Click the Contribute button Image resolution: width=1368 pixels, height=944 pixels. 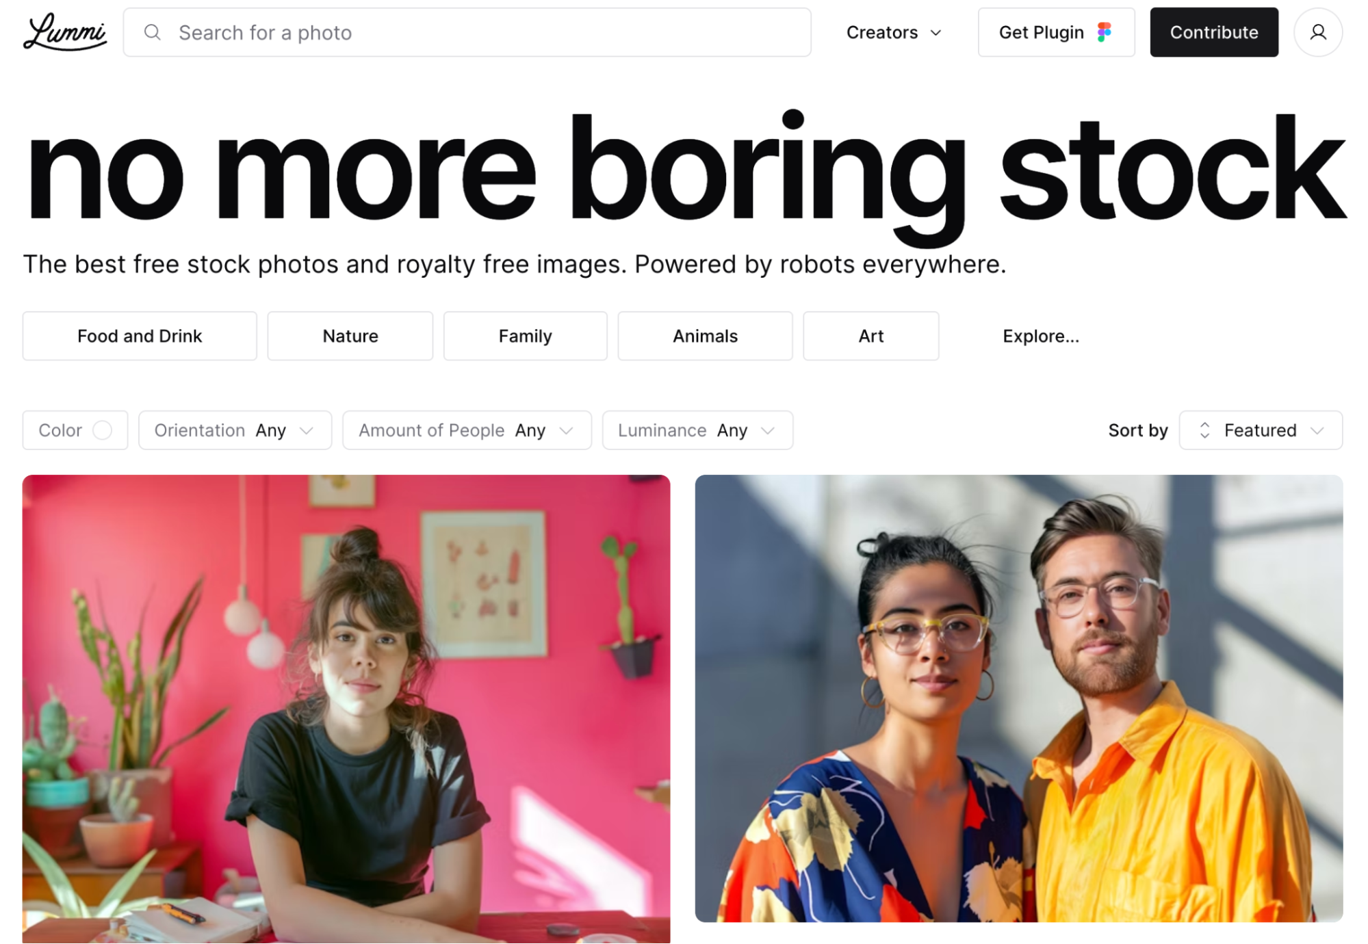point(1214,32)
